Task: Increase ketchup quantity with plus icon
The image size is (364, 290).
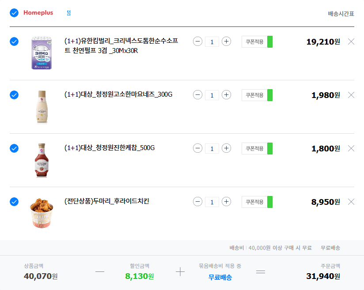Action: point(226,148)
